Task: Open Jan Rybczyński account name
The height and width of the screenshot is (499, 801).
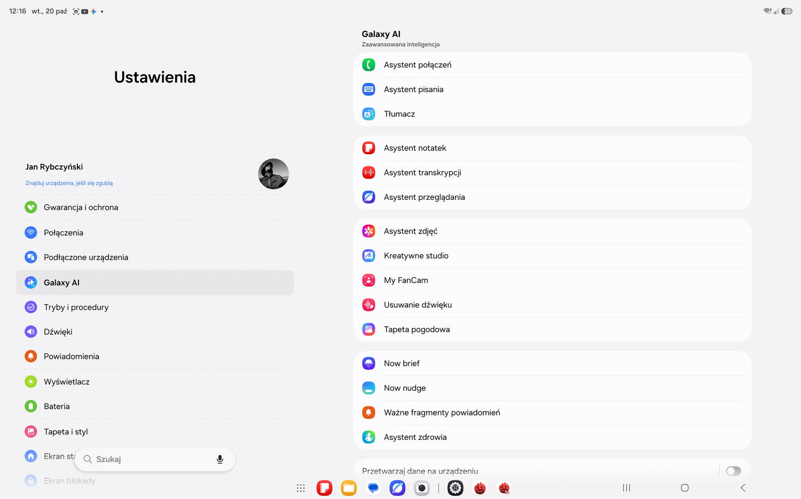Action: [54, 167]
